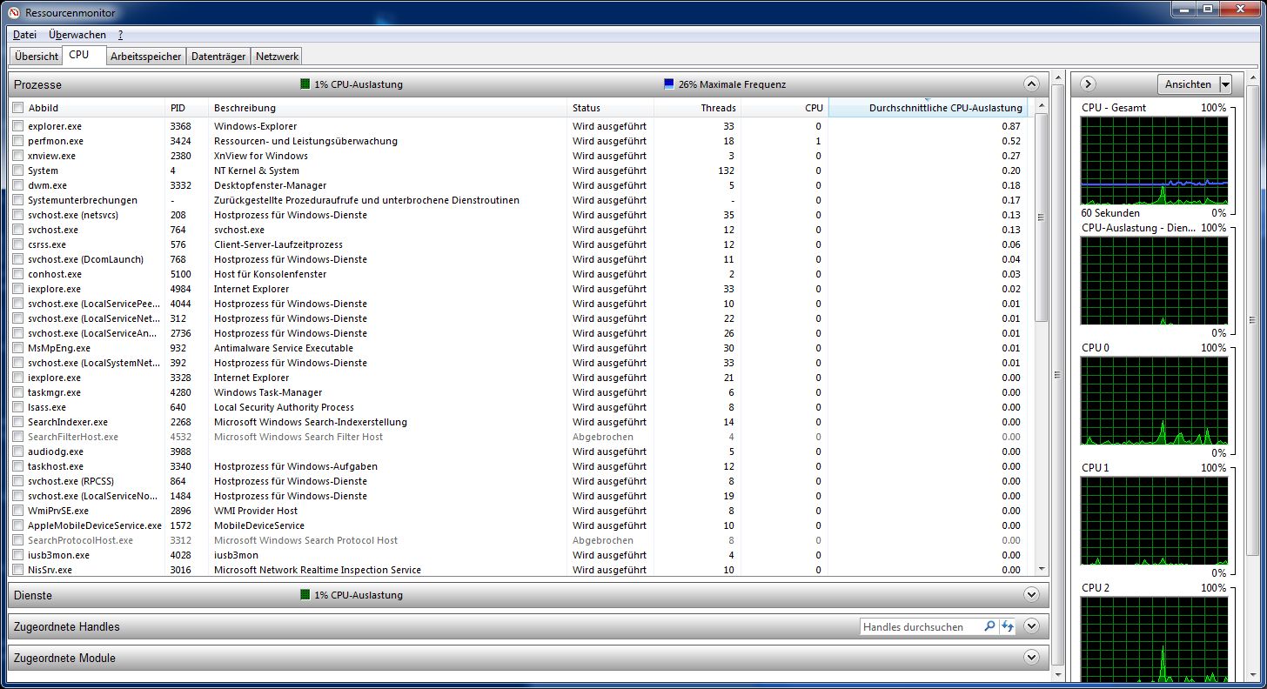Screen dimensions: 1267x689
Task: Sort by the Threads column header
Action: [697, 108]
